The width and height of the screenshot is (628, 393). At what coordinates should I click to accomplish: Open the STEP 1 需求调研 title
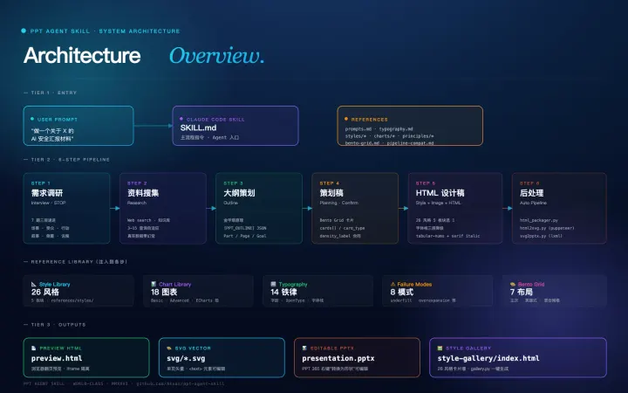47,193
